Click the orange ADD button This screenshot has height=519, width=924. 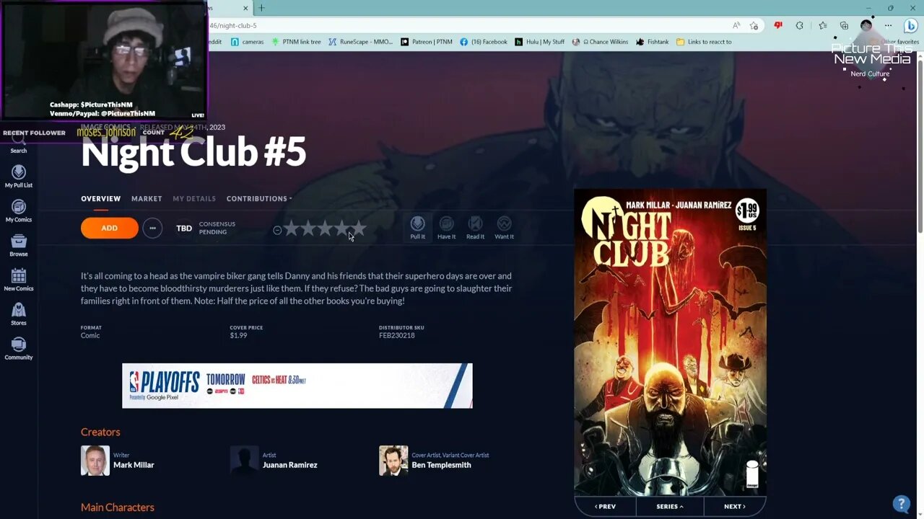tap(109, 228)
